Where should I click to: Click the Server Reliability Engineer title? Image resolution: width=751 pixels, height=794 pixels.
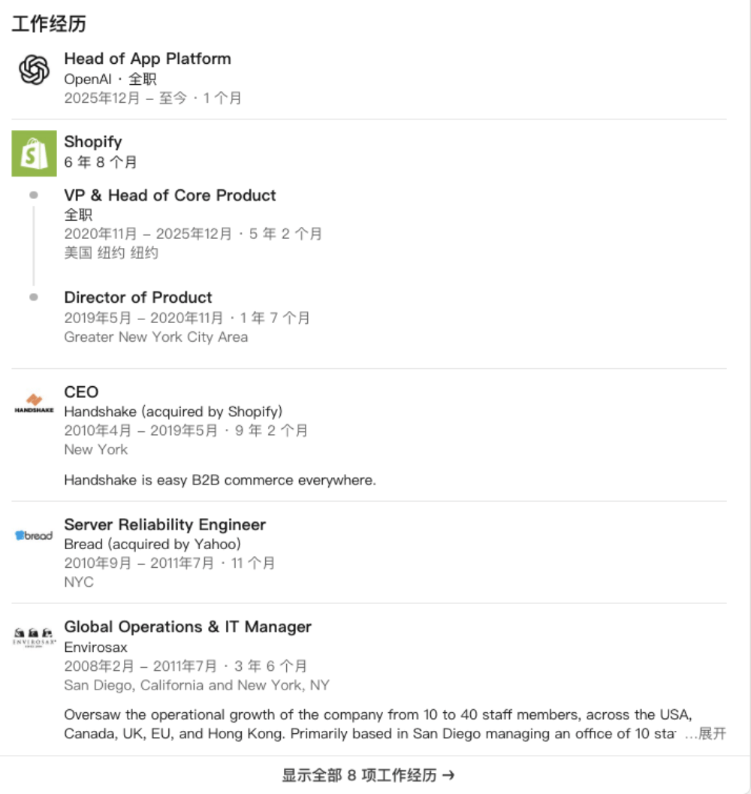[x=164, y=524]
